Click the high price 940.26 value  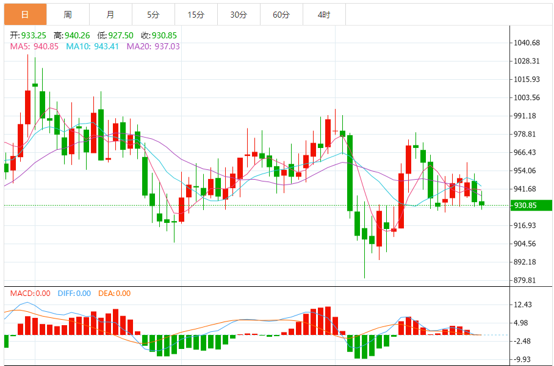click(x=77, y=35)
